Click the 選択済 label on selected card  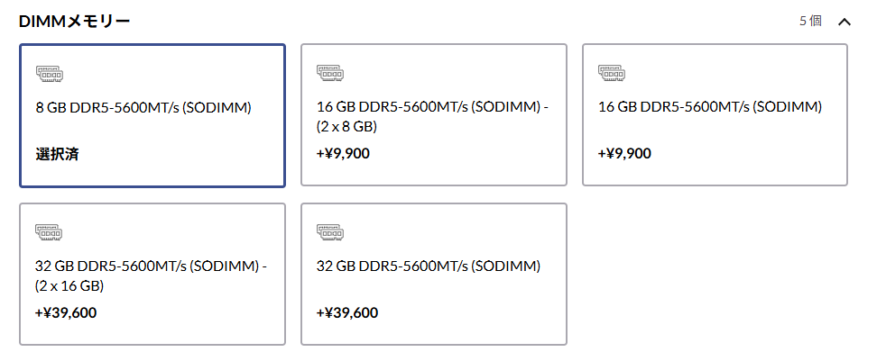point(57,155)
